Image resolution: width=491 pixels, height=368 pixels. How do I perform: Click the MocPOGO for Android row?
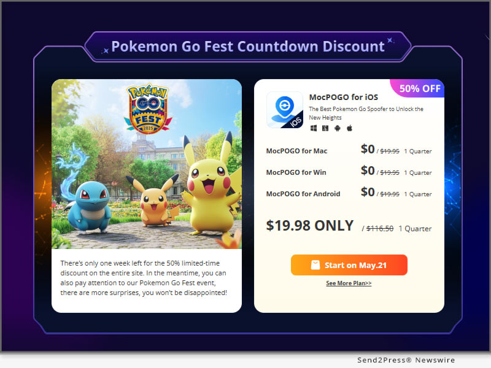pos(349,193)
